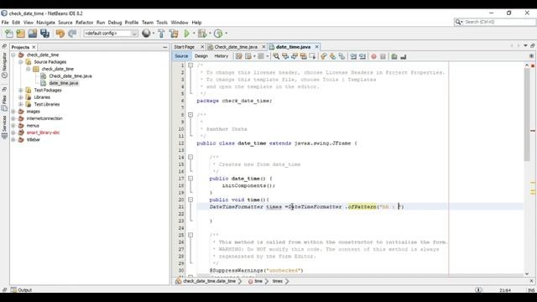Click the Profile Project clock icon

pos(218,34)
